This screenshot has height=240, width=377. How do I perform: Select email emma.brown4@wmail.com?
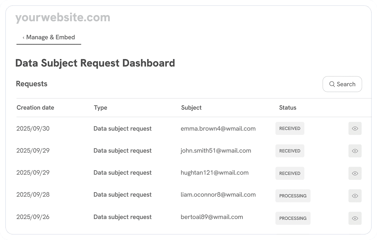click(x=218, y=129)
